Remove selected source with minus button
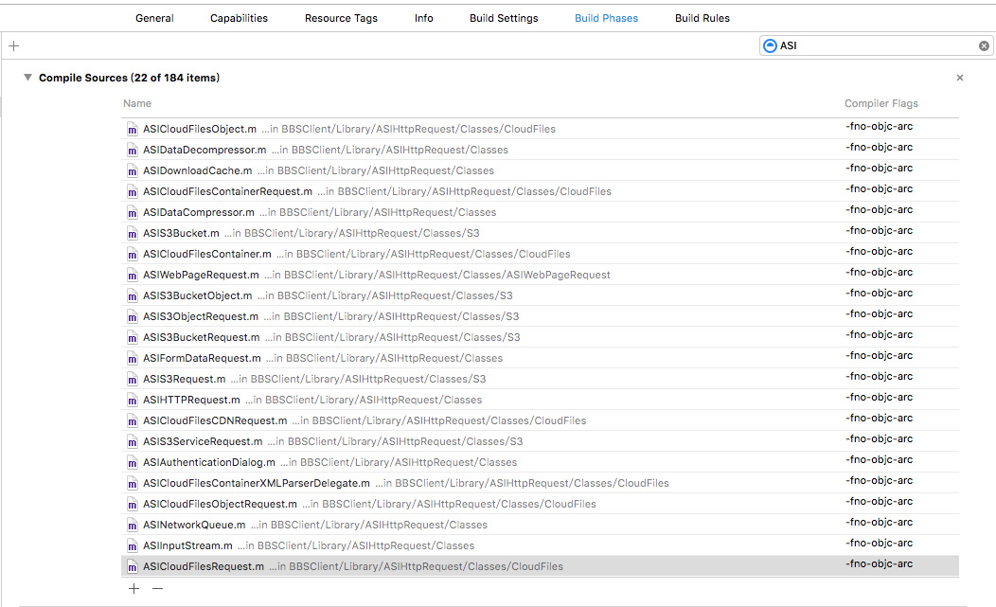Image resolution: width=996 pixels, height=607 pixels. (158, 588)
